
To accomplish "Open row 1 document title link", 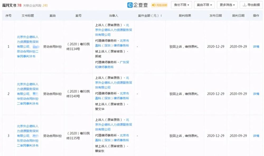I will click(28, 47).
